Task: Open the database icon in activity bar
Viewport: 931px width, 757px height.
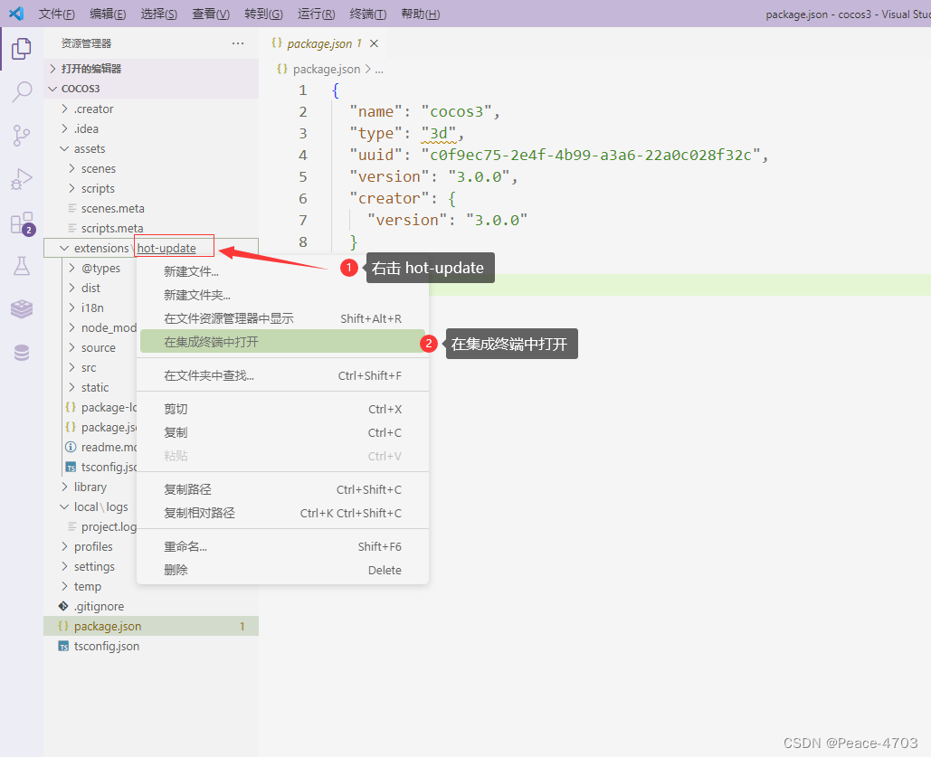Action: tap(22, 353)
